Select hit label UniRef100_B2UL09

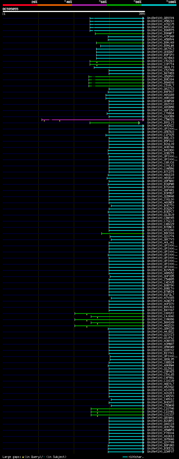coord(161,144)
